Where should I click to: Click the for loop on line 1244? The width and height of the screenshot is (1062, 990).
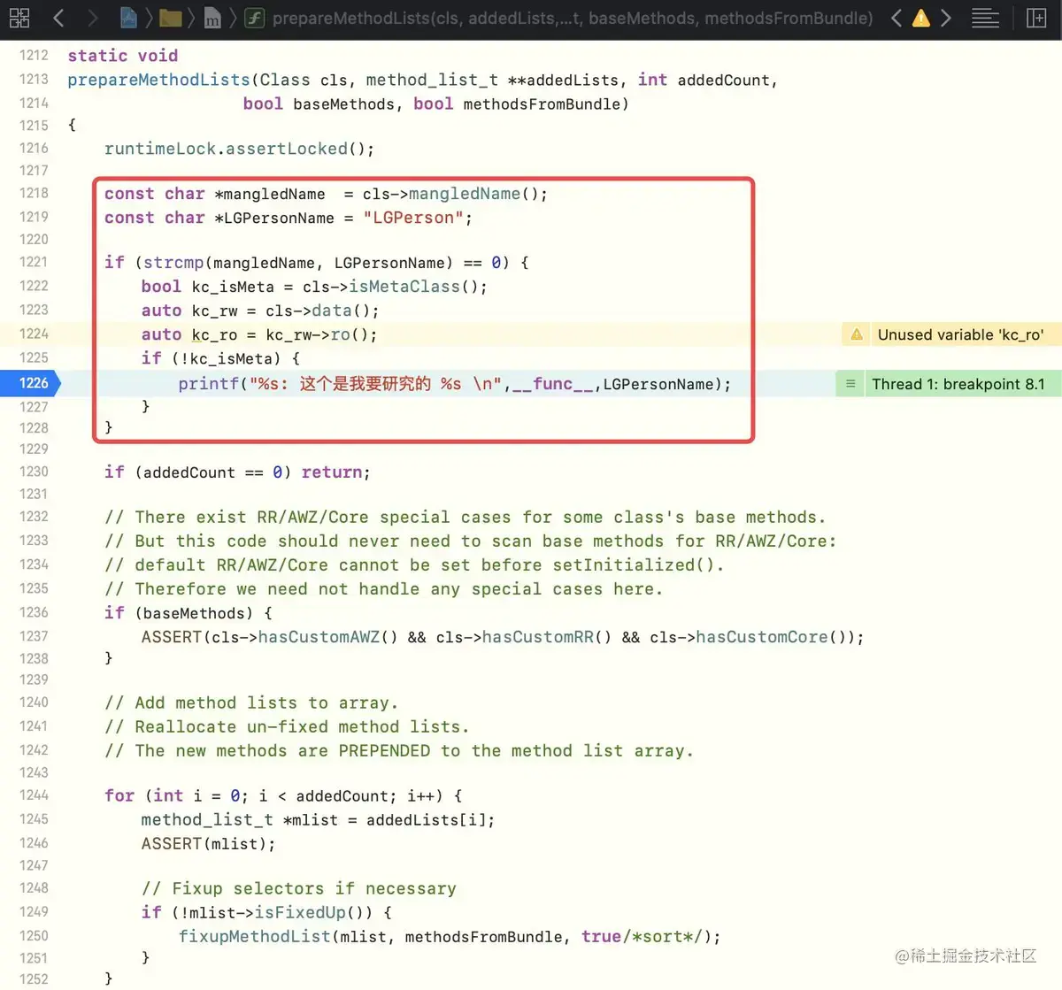click(283, 796)
